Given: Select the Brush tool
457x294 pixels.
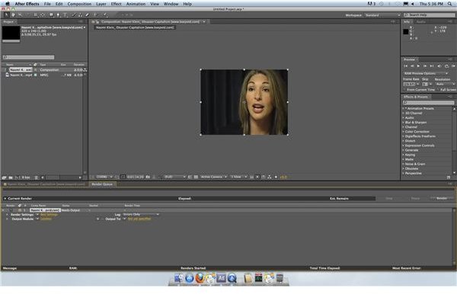Looking at the screenshot, I should [74, 15].
